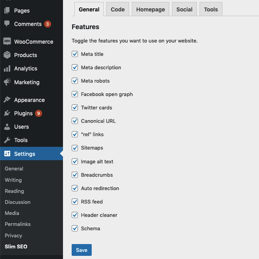Toggle the RSS feed checkbox
This screenshot has width=259, height=259.
(x=75, y=202)
